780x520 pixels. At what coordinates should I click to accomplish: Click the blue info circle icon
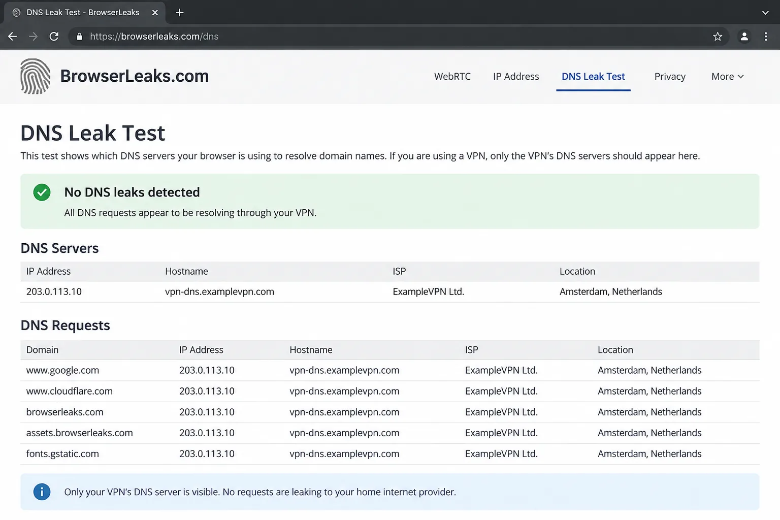coord(42,492)
